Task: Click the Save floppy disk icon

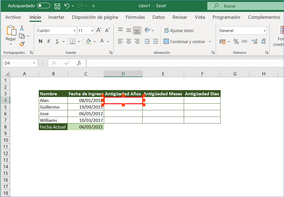Action: 57,6
